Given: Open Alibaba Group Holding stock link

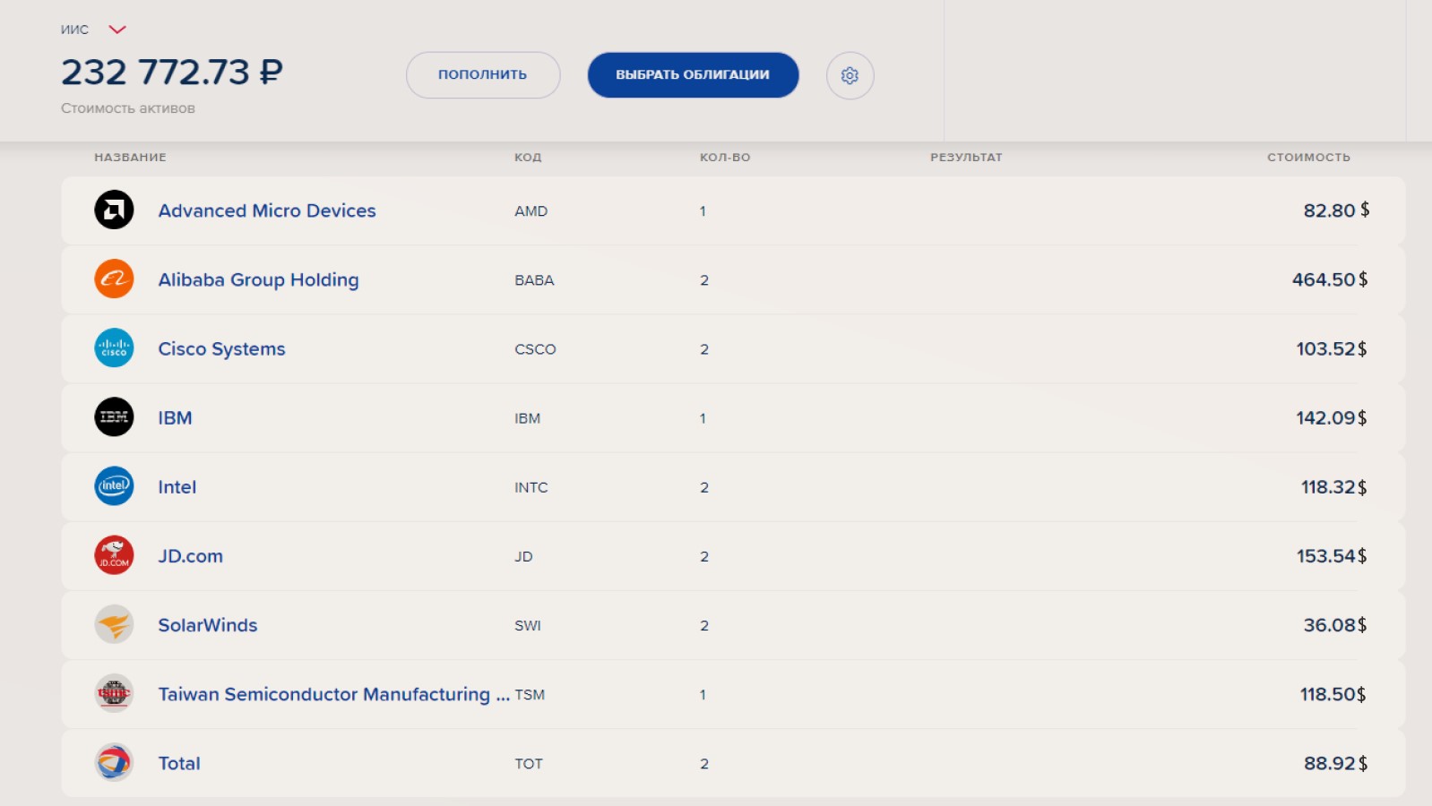Looking at the screenshot, I should click(258, 279).
